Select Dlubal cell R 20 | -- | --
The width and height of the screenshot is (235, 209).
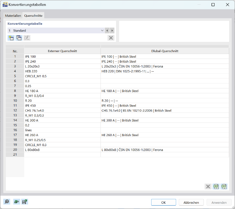(x=165, y=101)
